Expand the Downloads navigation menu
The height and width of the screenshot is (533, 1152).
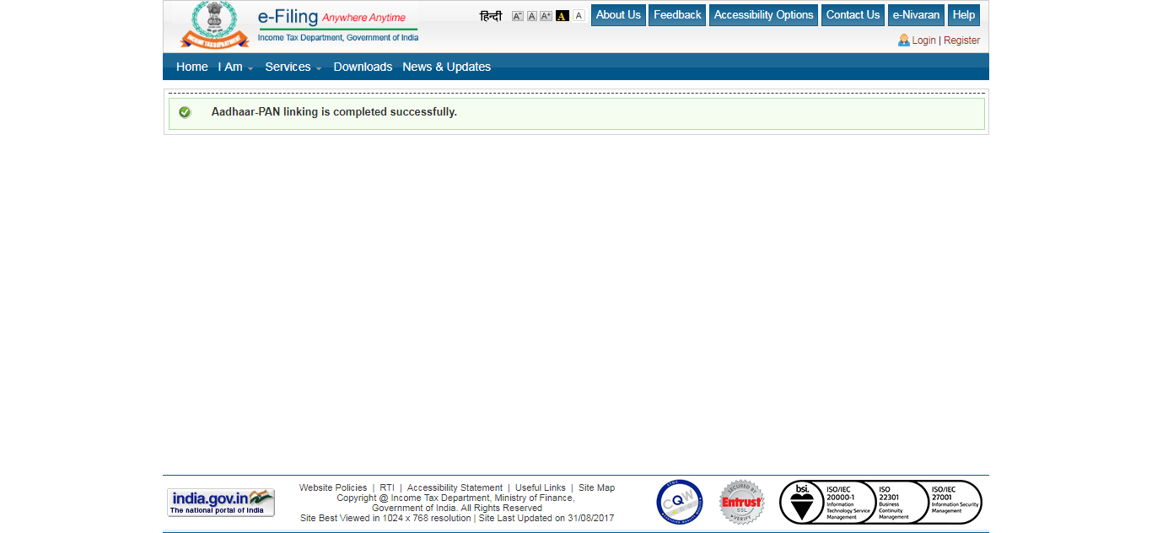tap(363, 67)
